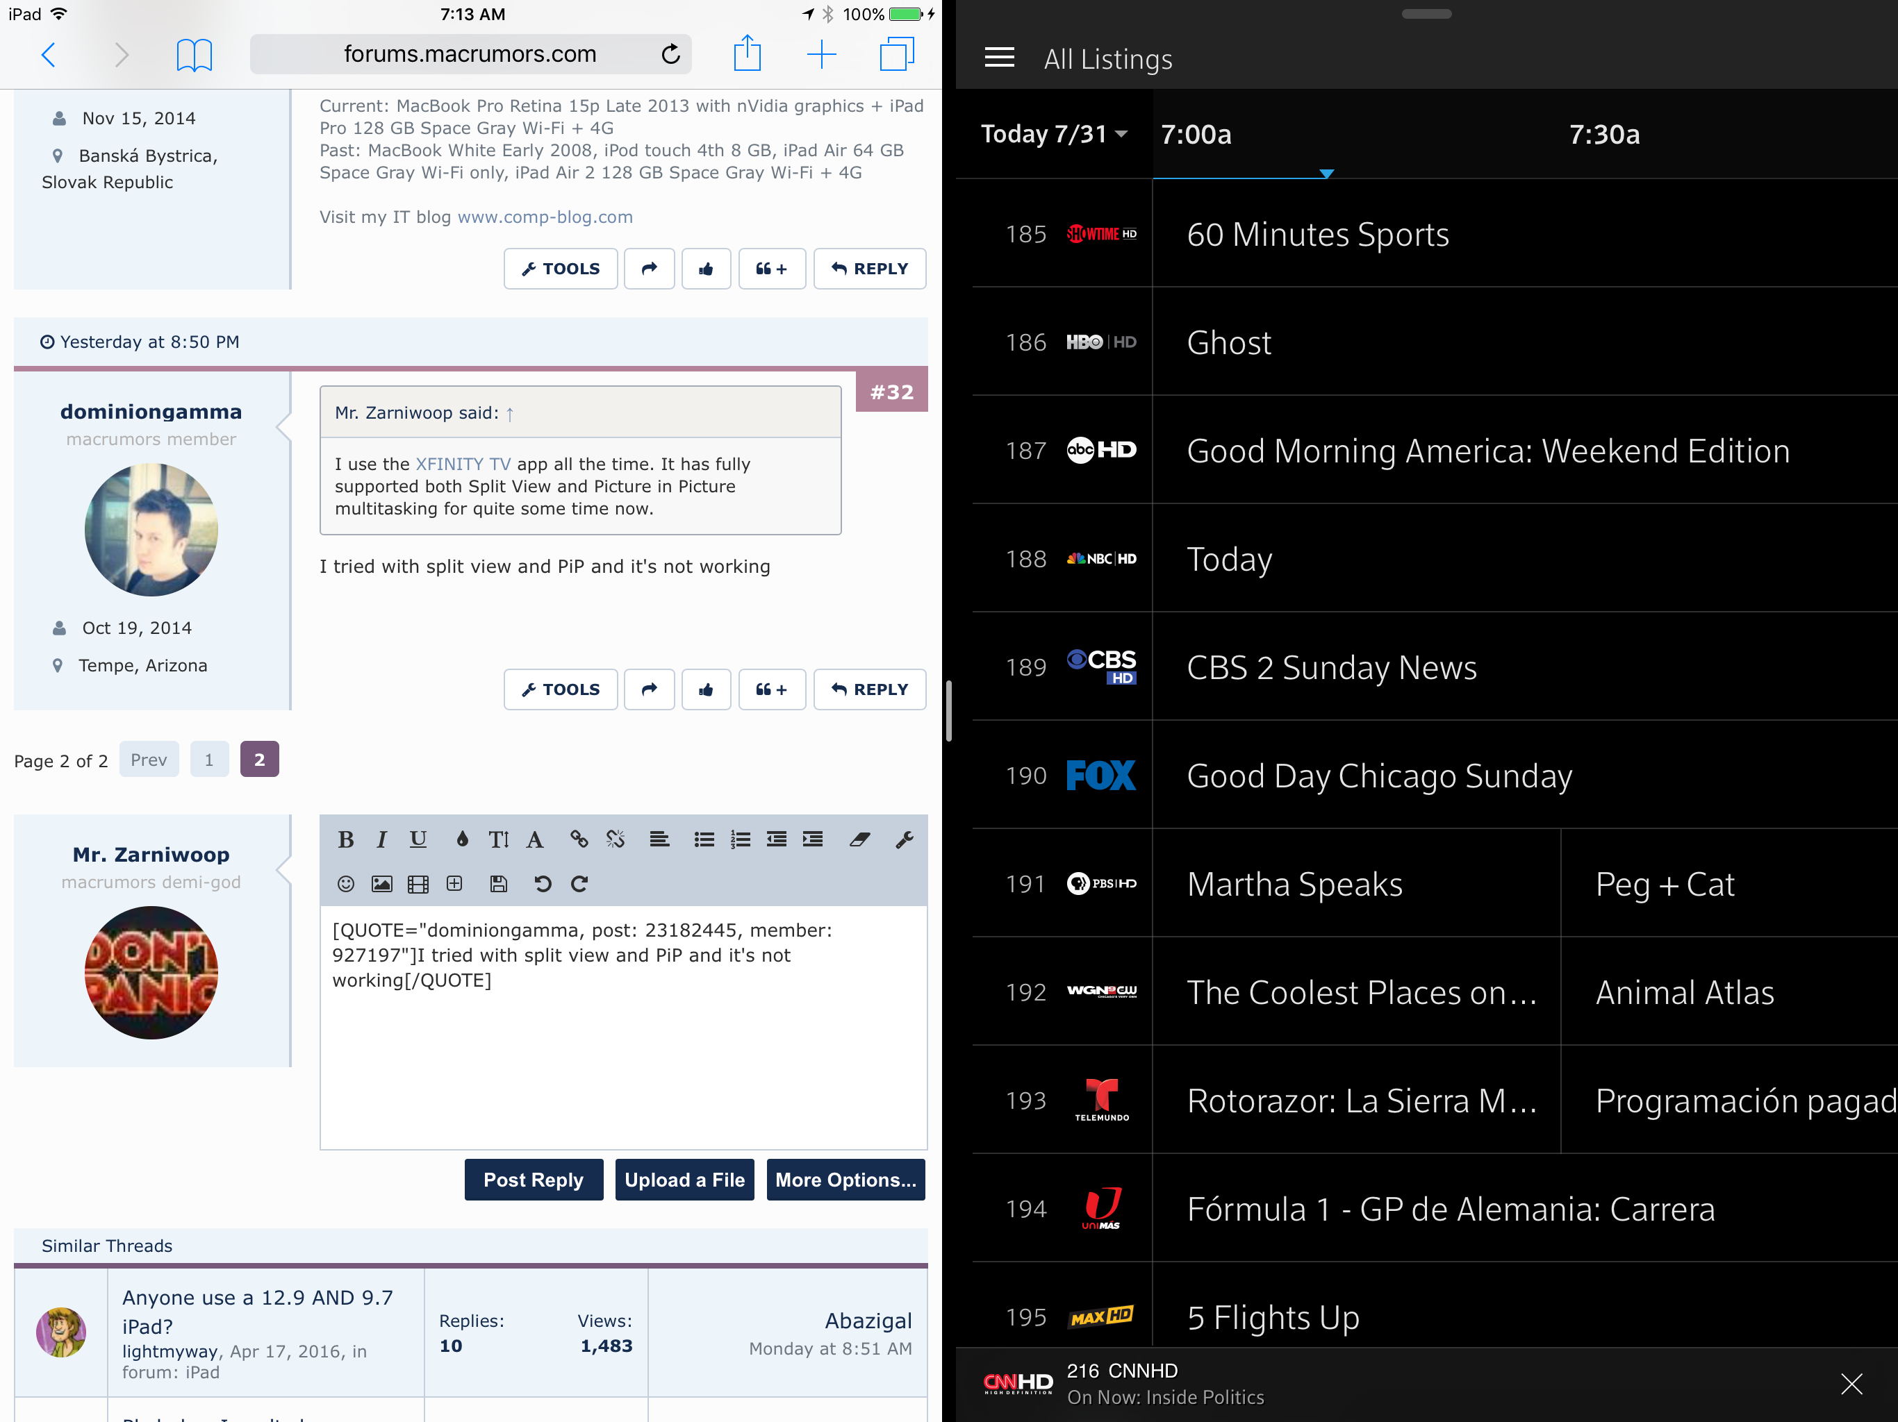The width and height of the screenshot is (1898, 1422).
Task: Open thread 'Anyone use a 12.9 AND 9.7 iPad?'
Action: [258, 1312]
